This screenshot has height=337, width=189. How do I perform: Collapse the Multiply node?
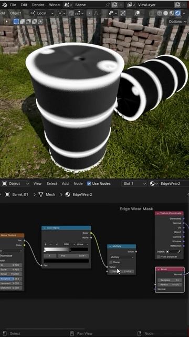(x=110, y=246)
